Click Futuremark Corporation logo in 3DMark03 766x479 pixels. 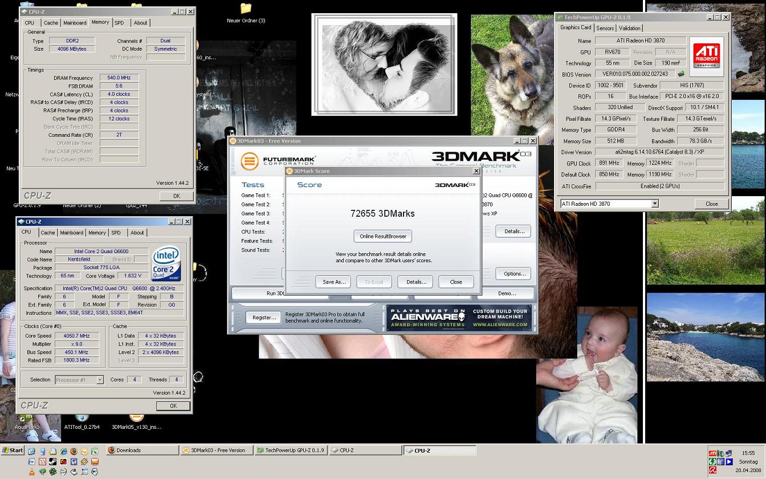coord(278,161)
